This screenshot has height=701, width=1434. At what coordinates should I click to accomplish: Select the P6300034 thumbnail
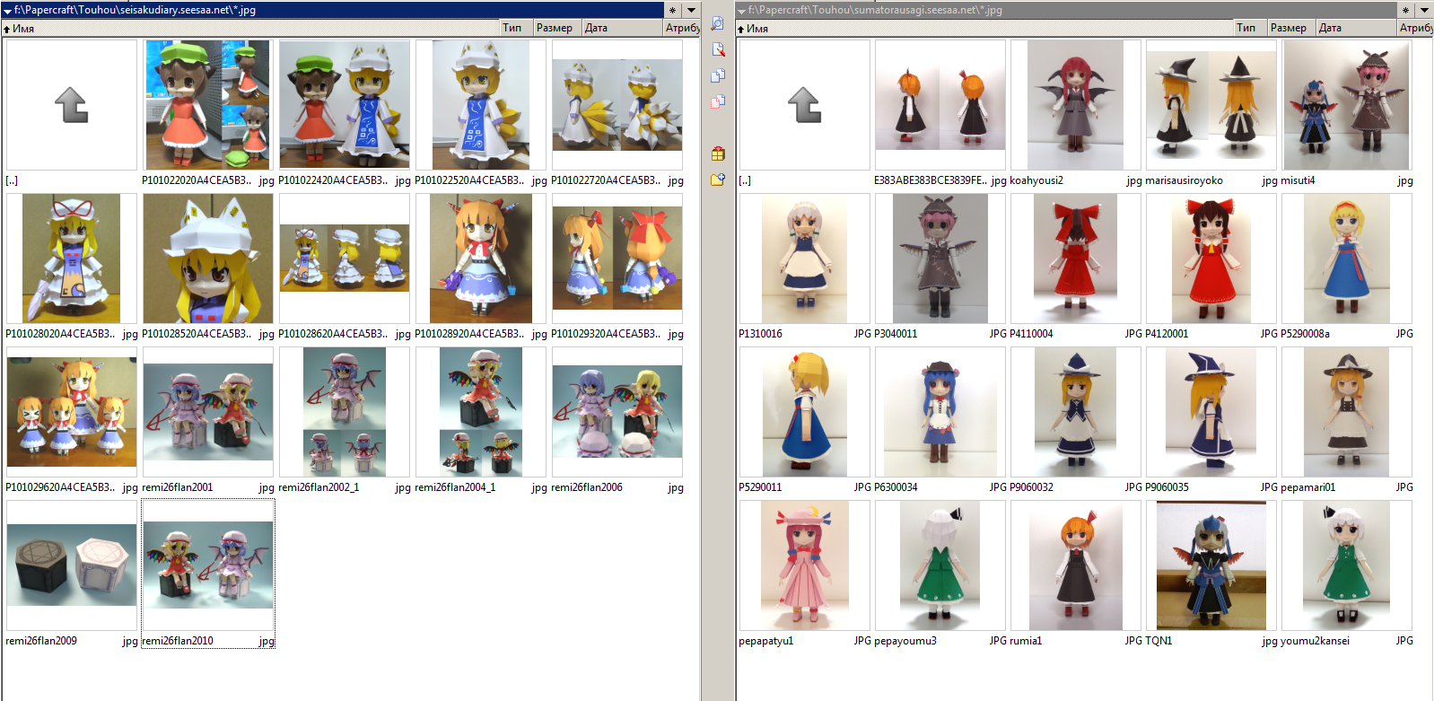[940, 412]
